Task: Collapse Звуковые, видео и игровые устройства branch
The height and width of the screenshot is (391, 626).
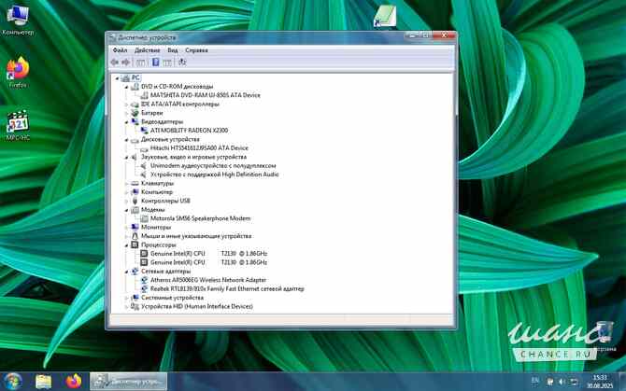Action: click(126, 158)
